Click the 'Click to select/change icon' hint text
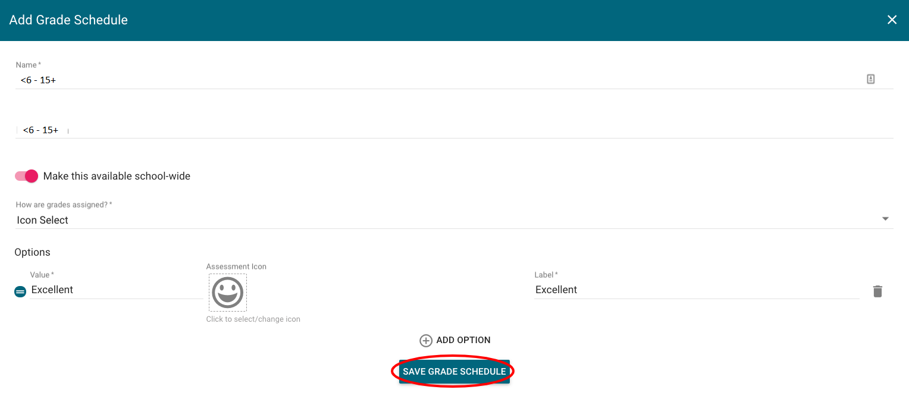The image size is (909, 402). 253,319
